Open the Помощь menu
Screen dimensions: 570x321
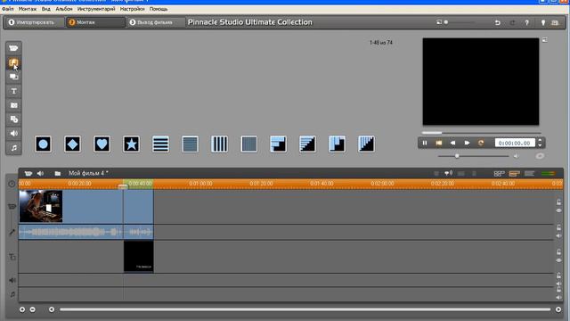click(x=159, y=9)
